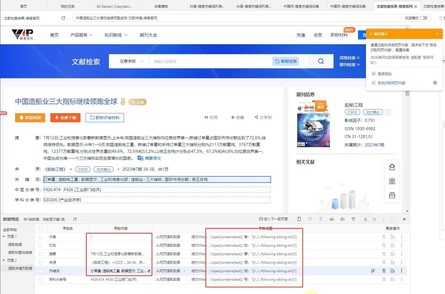Switch to the 采集模板 tab
Image resolution: width=445 pixels, height=294 pixels.
(x=161, y=6)
